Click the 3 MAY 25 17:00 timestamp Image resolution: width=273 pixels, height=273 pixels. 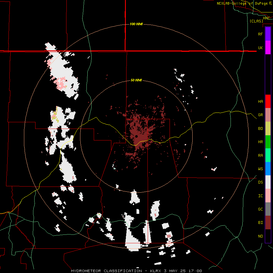(183, 271)
